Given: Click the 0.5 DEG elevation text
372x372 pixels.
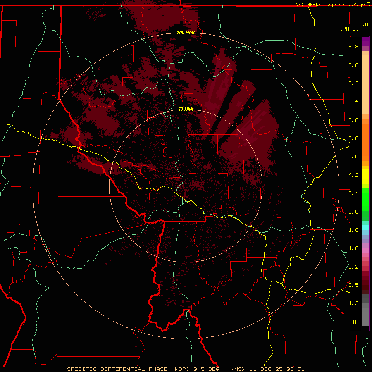Looking at the screenshot, I should pos(208,369).
